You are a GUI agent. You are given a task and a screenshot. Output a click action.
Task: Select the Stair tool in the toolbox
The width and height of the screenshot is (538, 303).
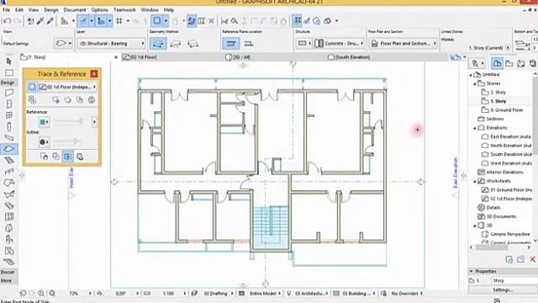[9, 160]
